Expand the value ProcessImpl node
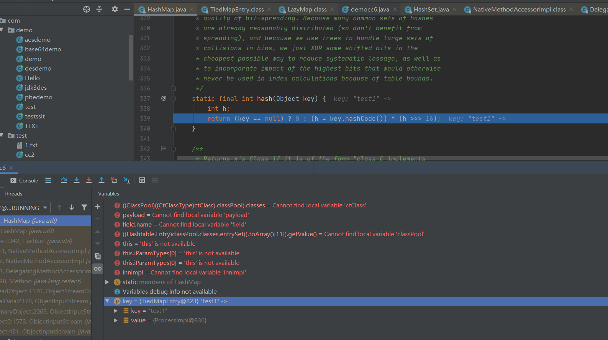 coord(116,320)
